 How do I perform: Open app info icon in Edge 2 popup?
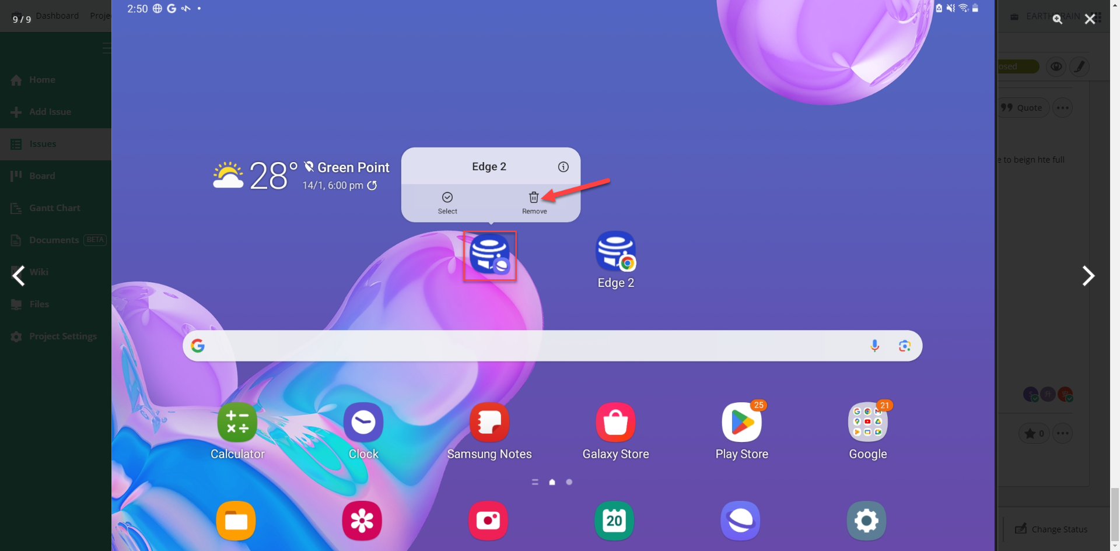tap(563, 167)
